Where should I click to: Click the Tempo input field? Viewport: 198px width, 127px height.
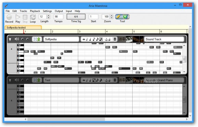(59, 16)
